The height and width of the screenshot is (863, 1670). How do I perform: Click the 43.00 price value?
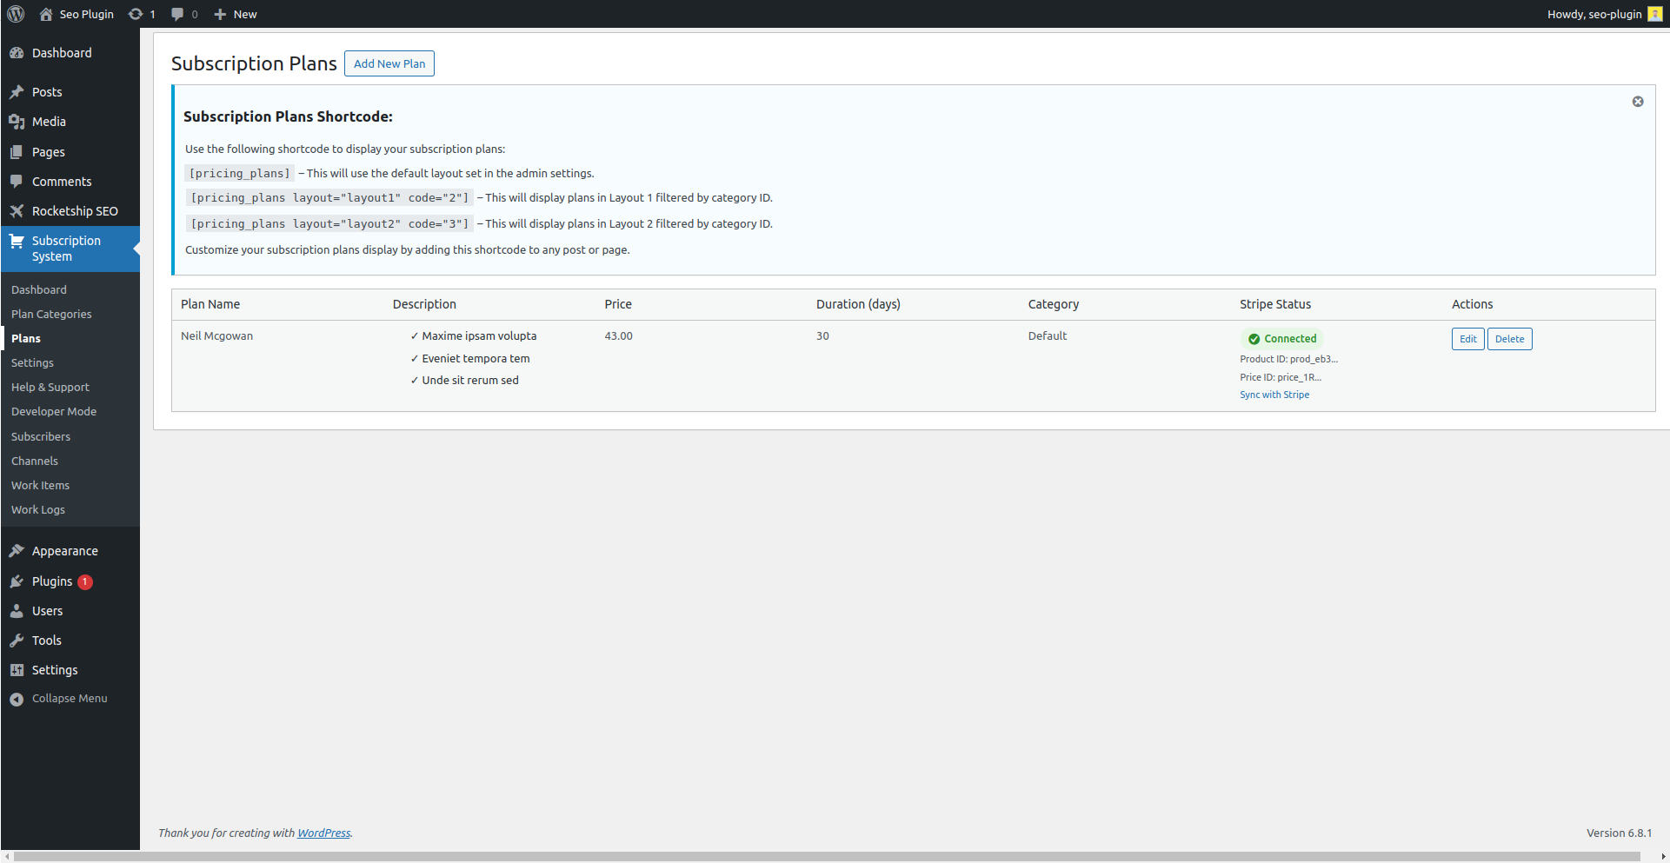pyautogui.click(x=618, y=336)
